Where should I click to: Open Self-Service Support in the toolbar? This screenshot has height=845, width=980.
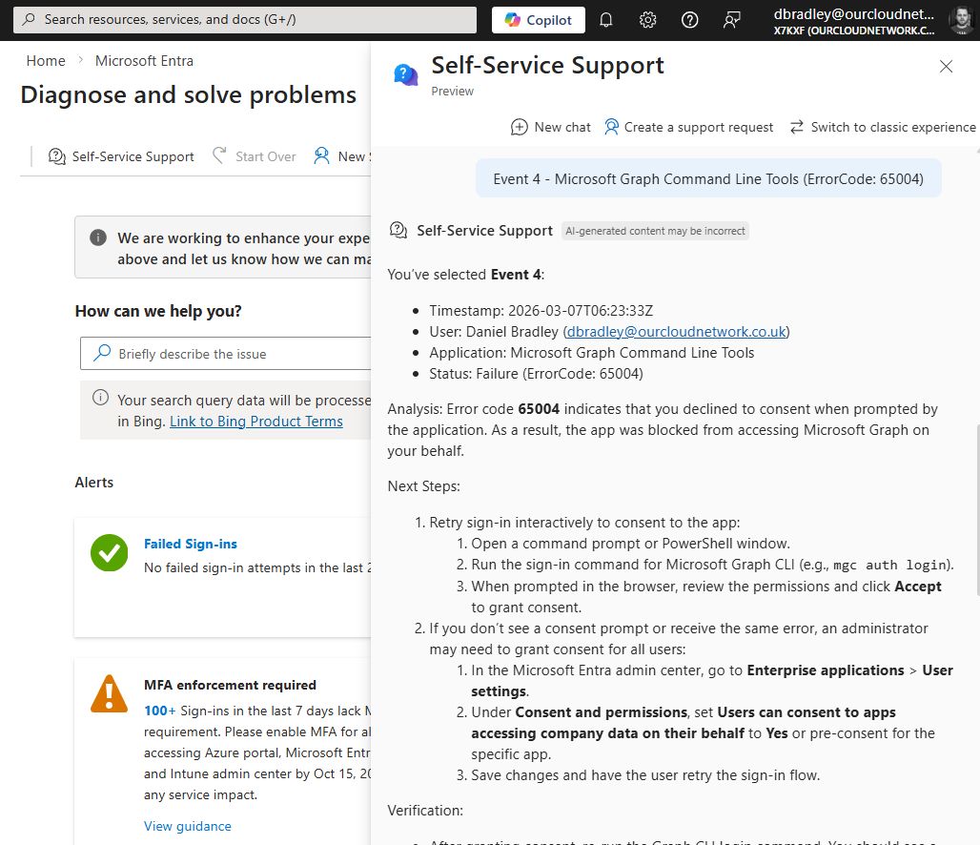[x=121, y=156]
